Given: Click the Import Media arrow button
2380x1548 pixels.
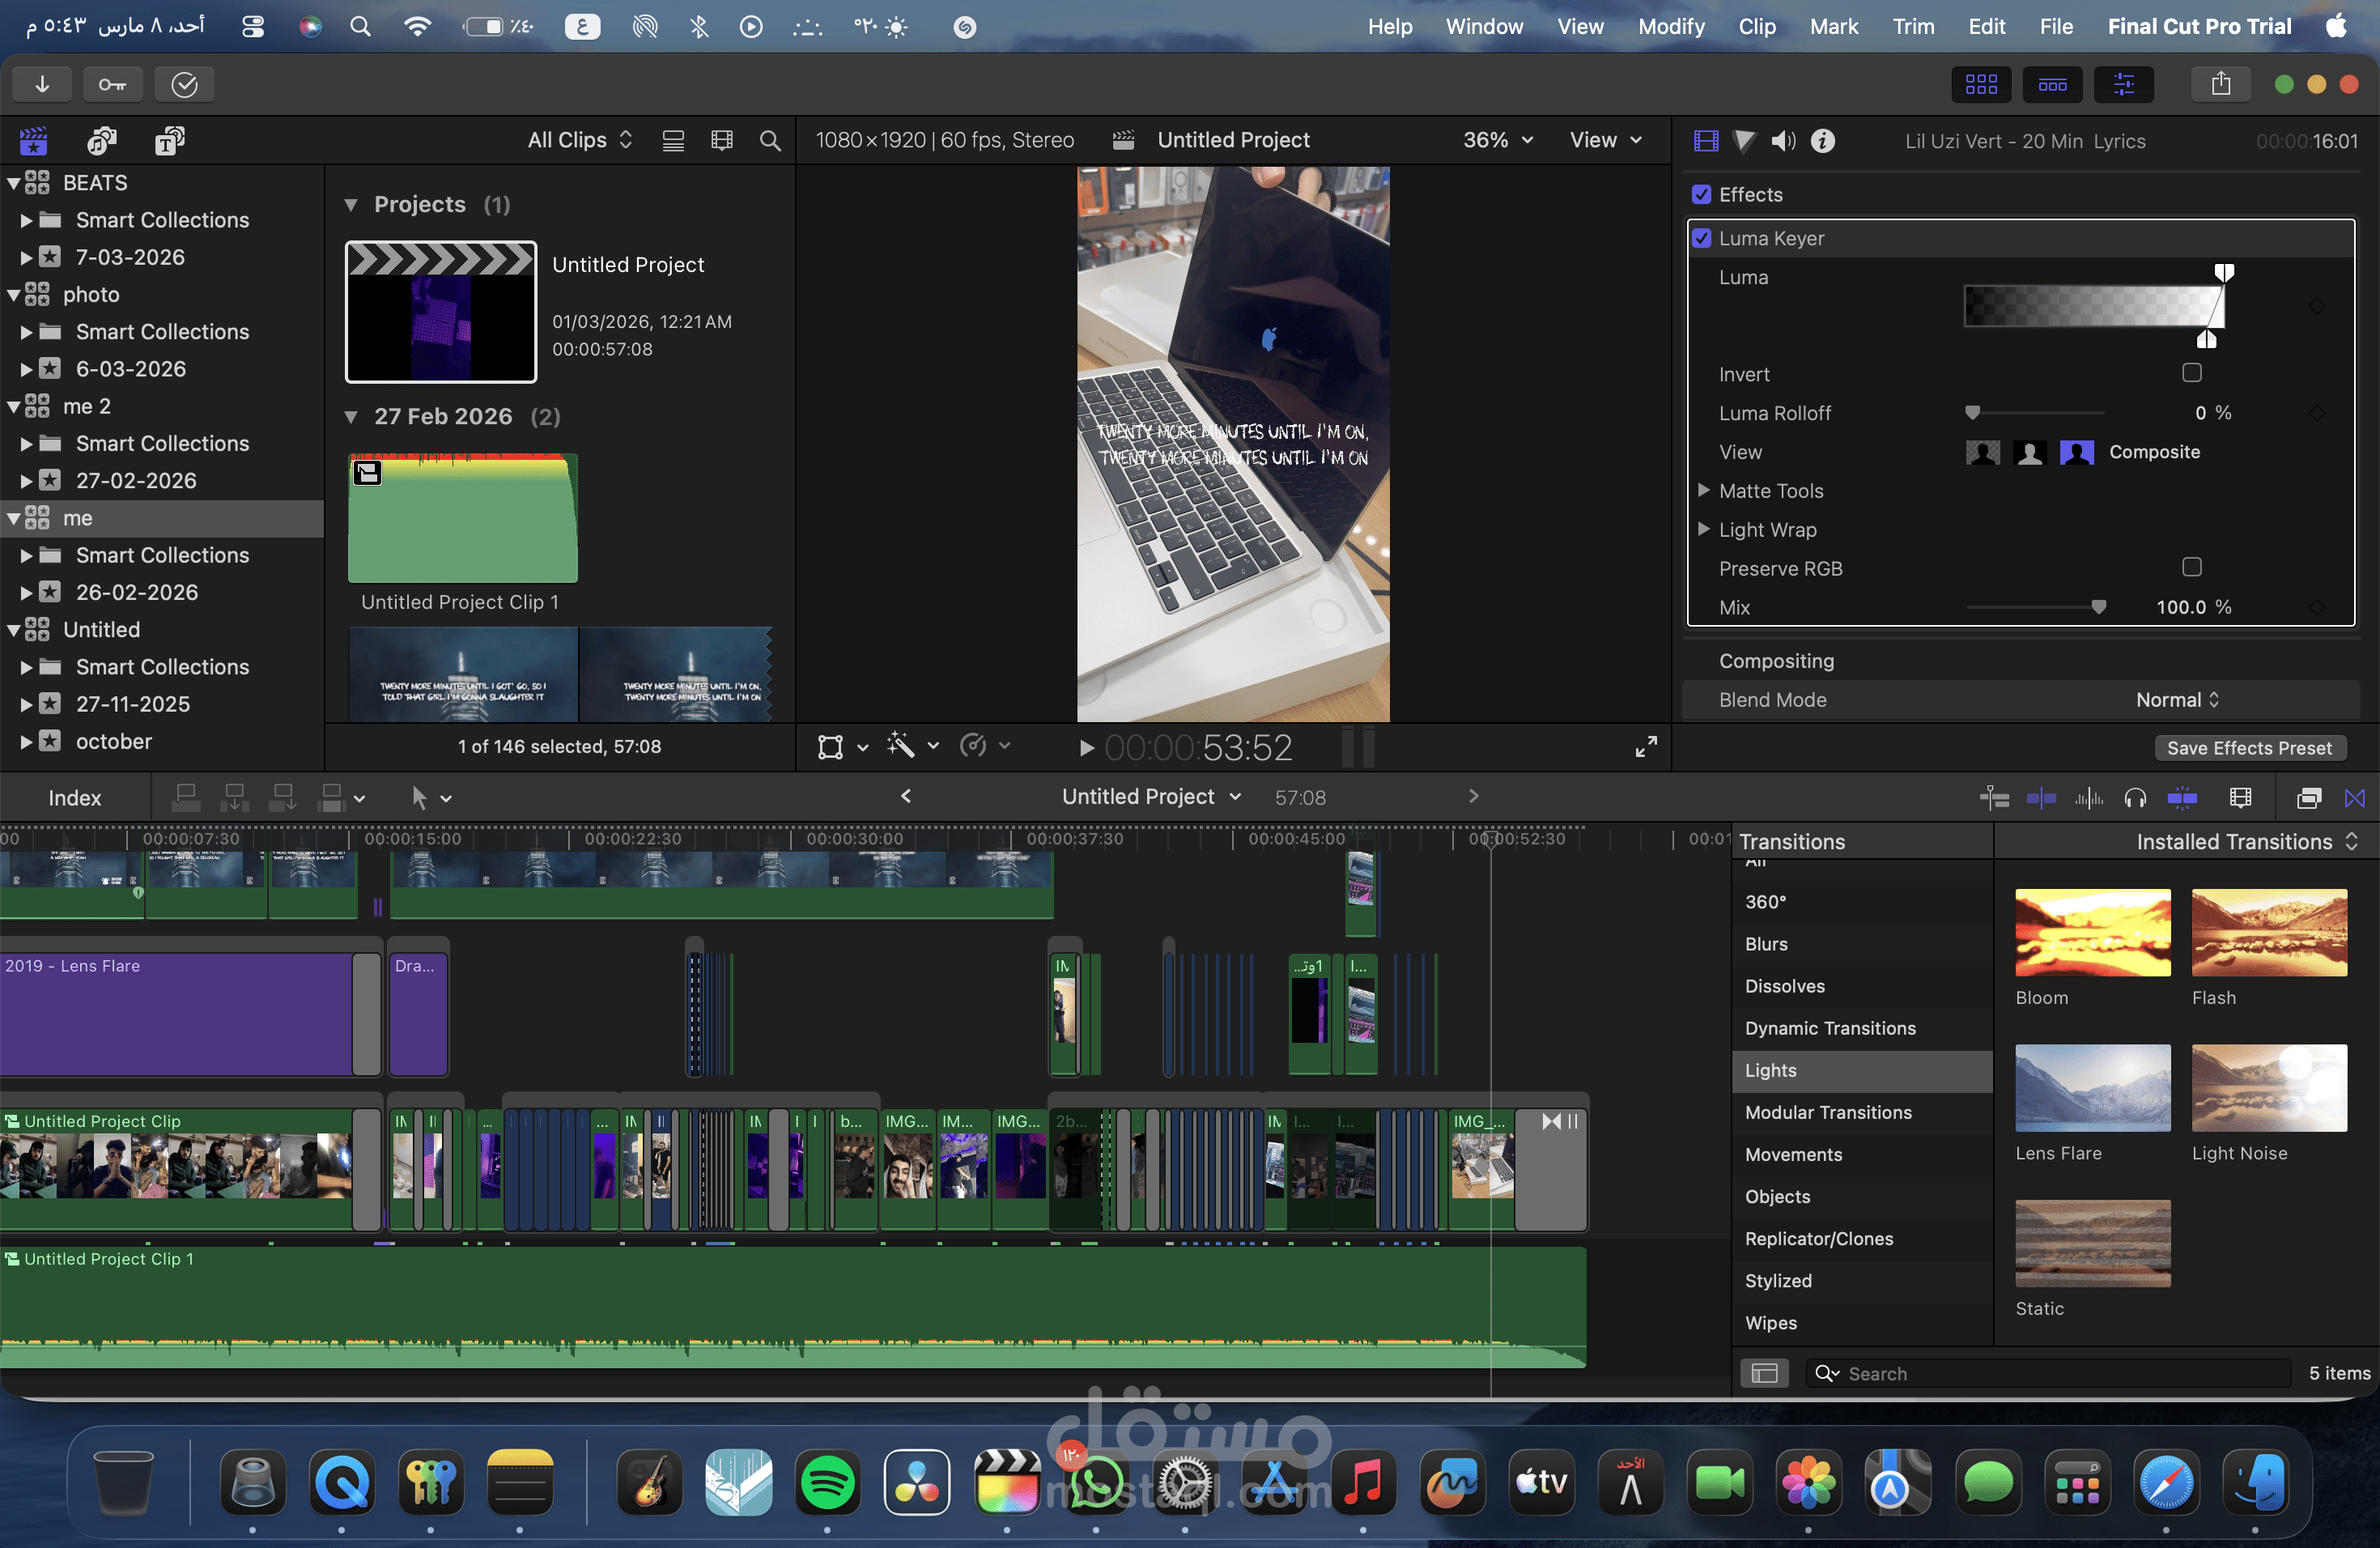Looking at the screenshot, I should pos(42,85).
